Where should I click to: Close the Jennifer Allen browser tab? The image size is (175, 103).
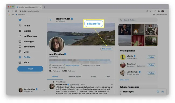click(40, 7)
